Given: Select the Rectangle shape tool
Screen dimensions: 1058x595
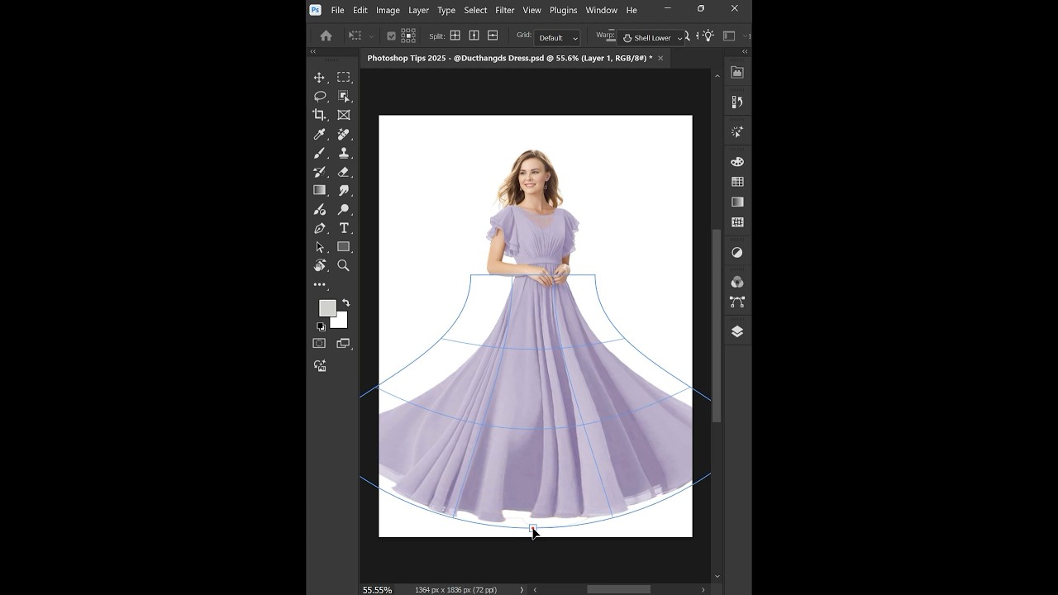Looking at the screenshot, I should click(x=344, y=247).
